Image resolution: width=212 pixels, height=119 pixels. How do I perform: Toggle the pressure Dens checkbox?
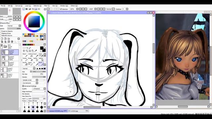click(x=27, y=101)
